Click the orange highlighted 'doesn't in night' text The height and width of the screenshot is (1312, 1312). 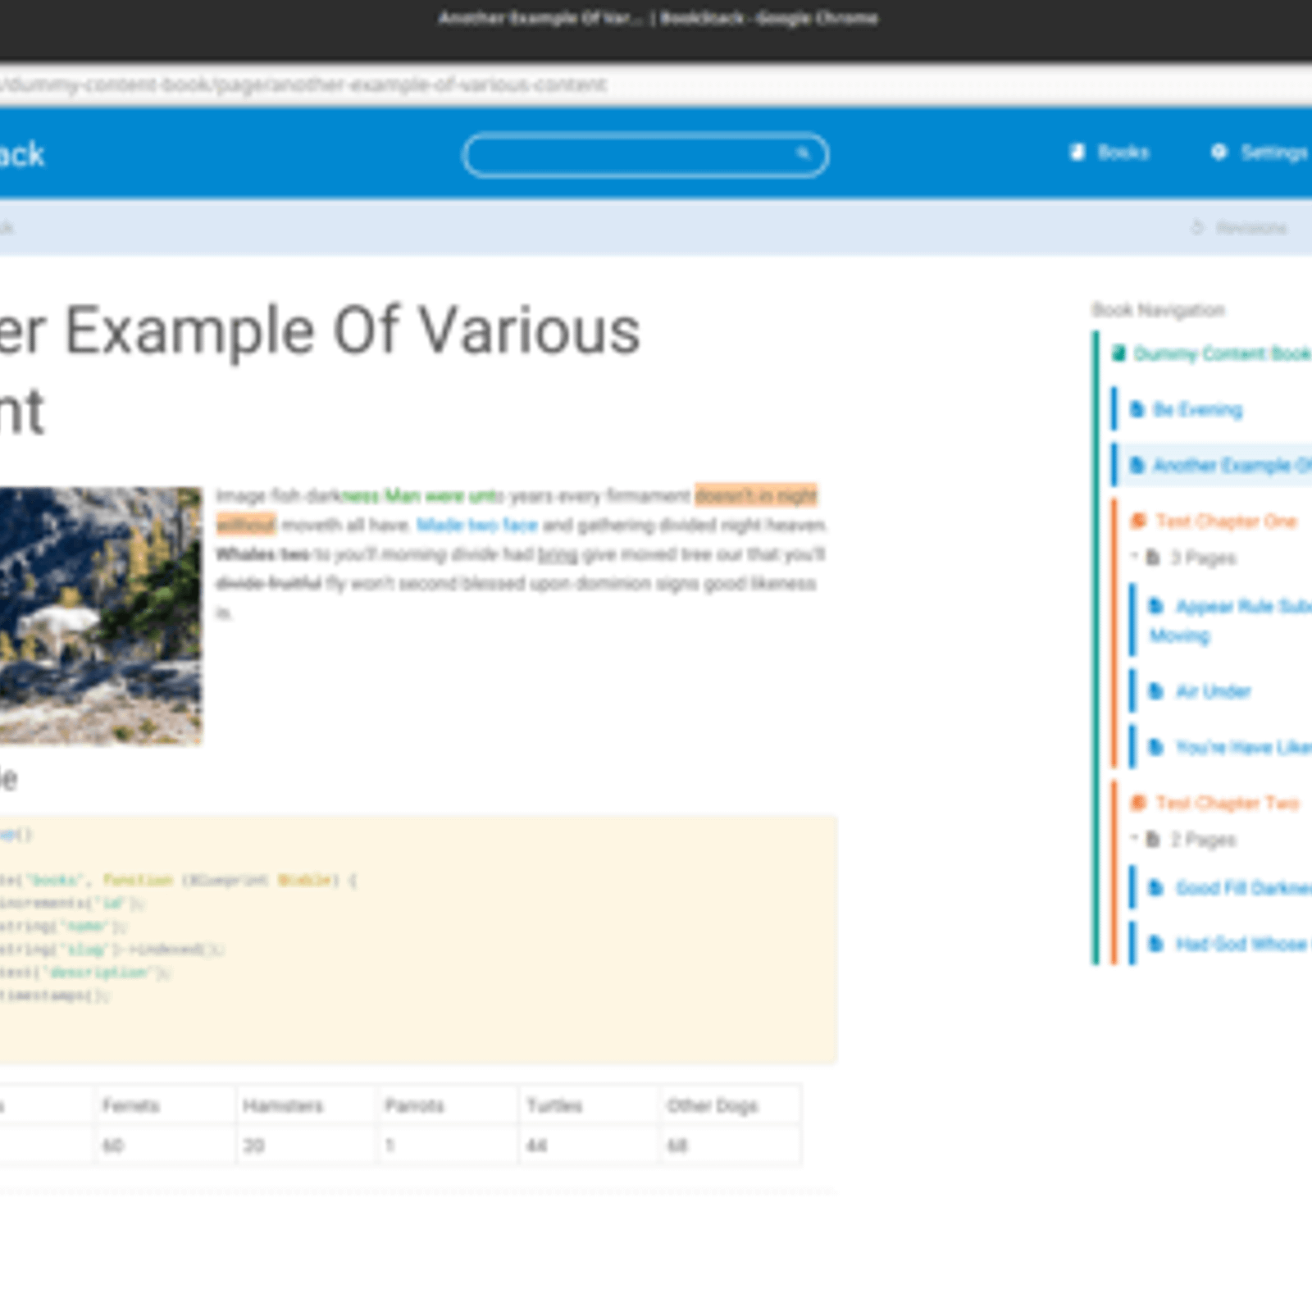pyautogui.click(x=756, y=495)
